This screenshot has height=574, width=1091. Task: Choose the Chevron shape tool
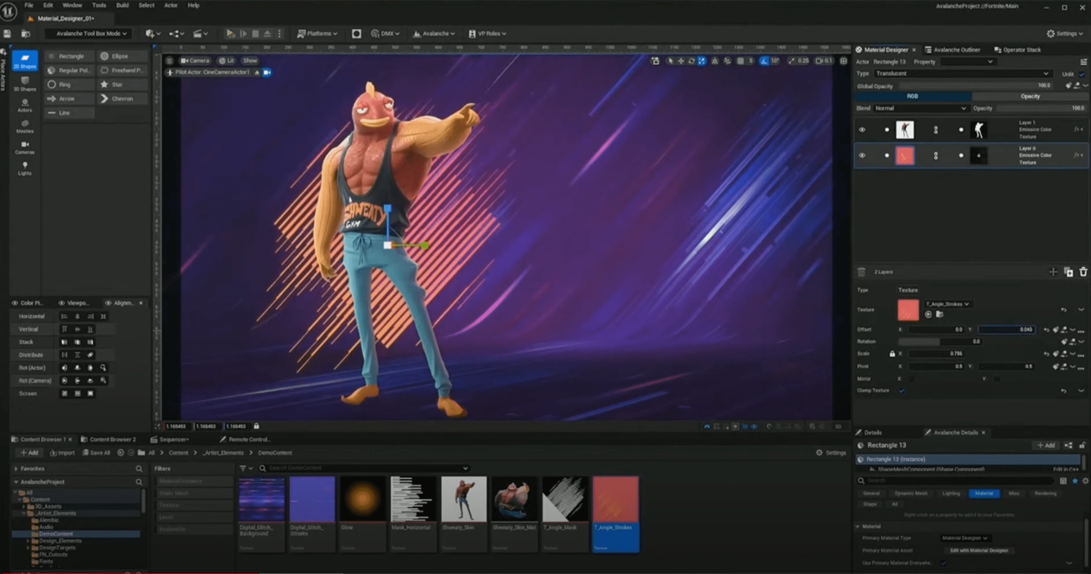click(x=121, y=98)
